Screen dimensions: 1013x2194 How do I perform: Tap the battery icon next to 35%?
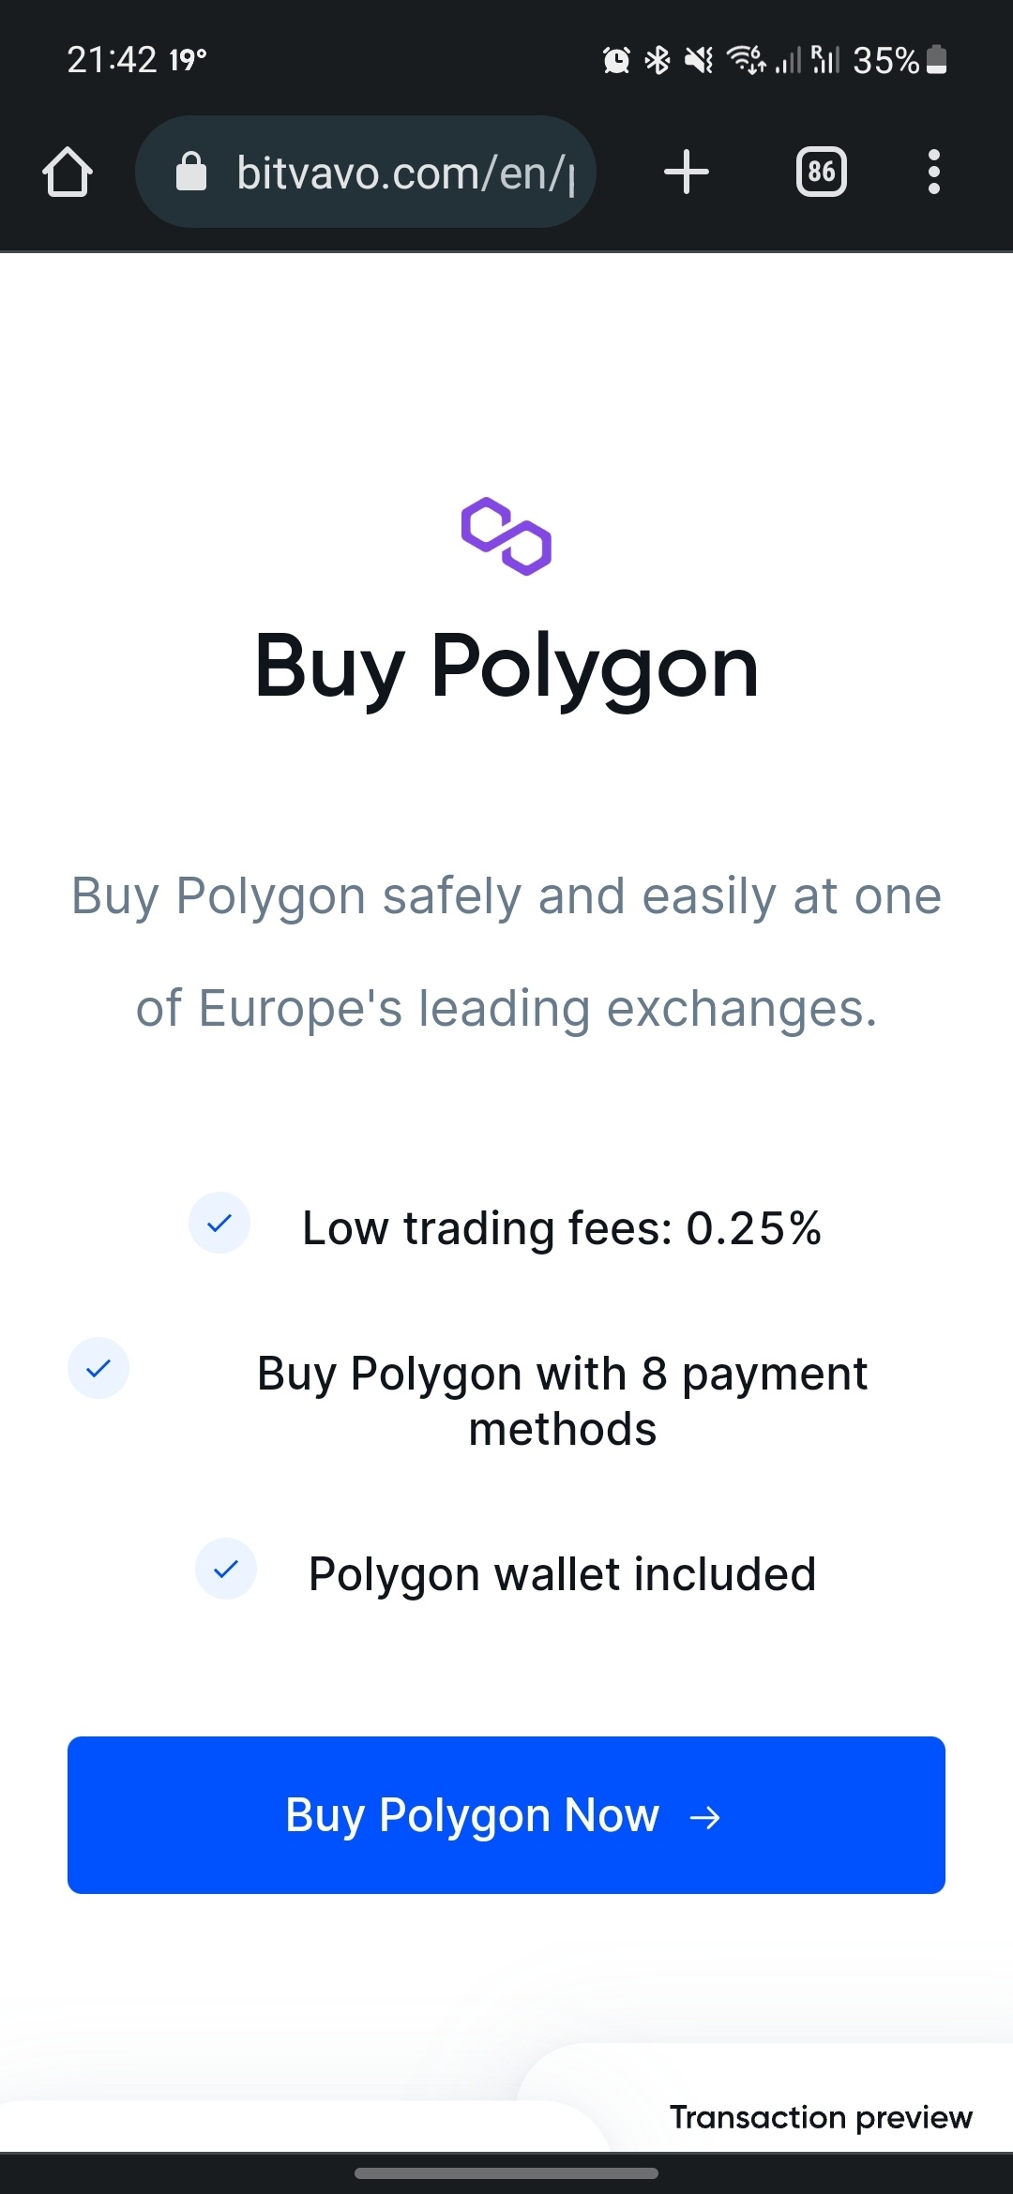(x=936, y=60)
